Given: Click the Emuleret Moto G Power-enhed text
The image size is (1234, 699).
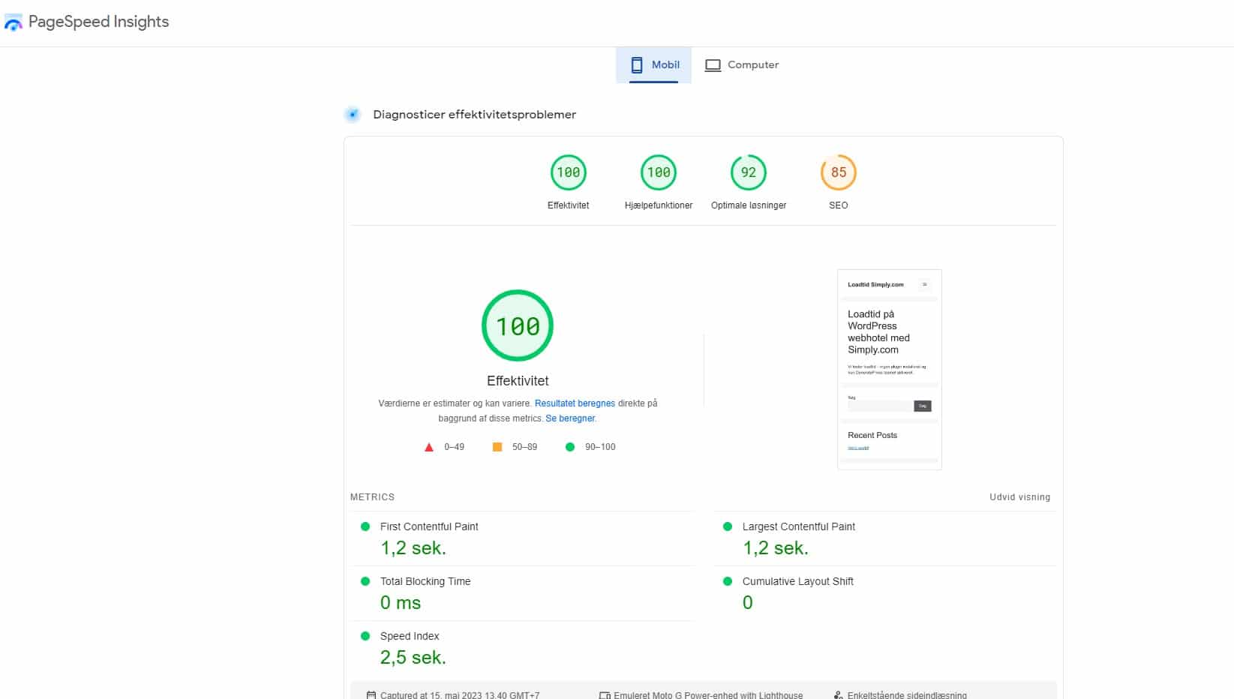Looking at the screenshot, I should pyautogui.click(x=708, y=695).
